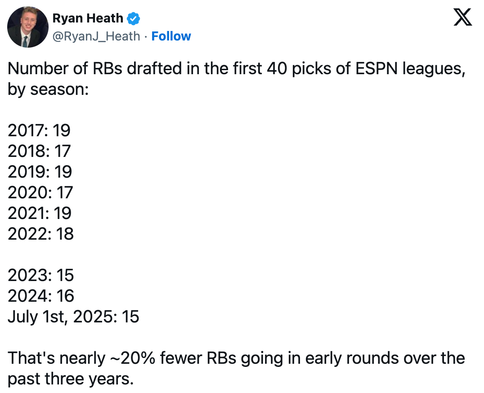
Task: Click the "2017: 19" line
Action: pos(39,130)
